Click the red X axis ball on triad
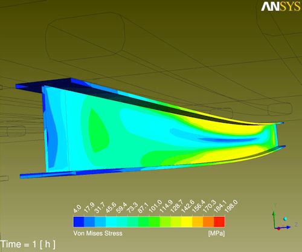The height and width of the screenshot is (252, 302). (278, 228)
